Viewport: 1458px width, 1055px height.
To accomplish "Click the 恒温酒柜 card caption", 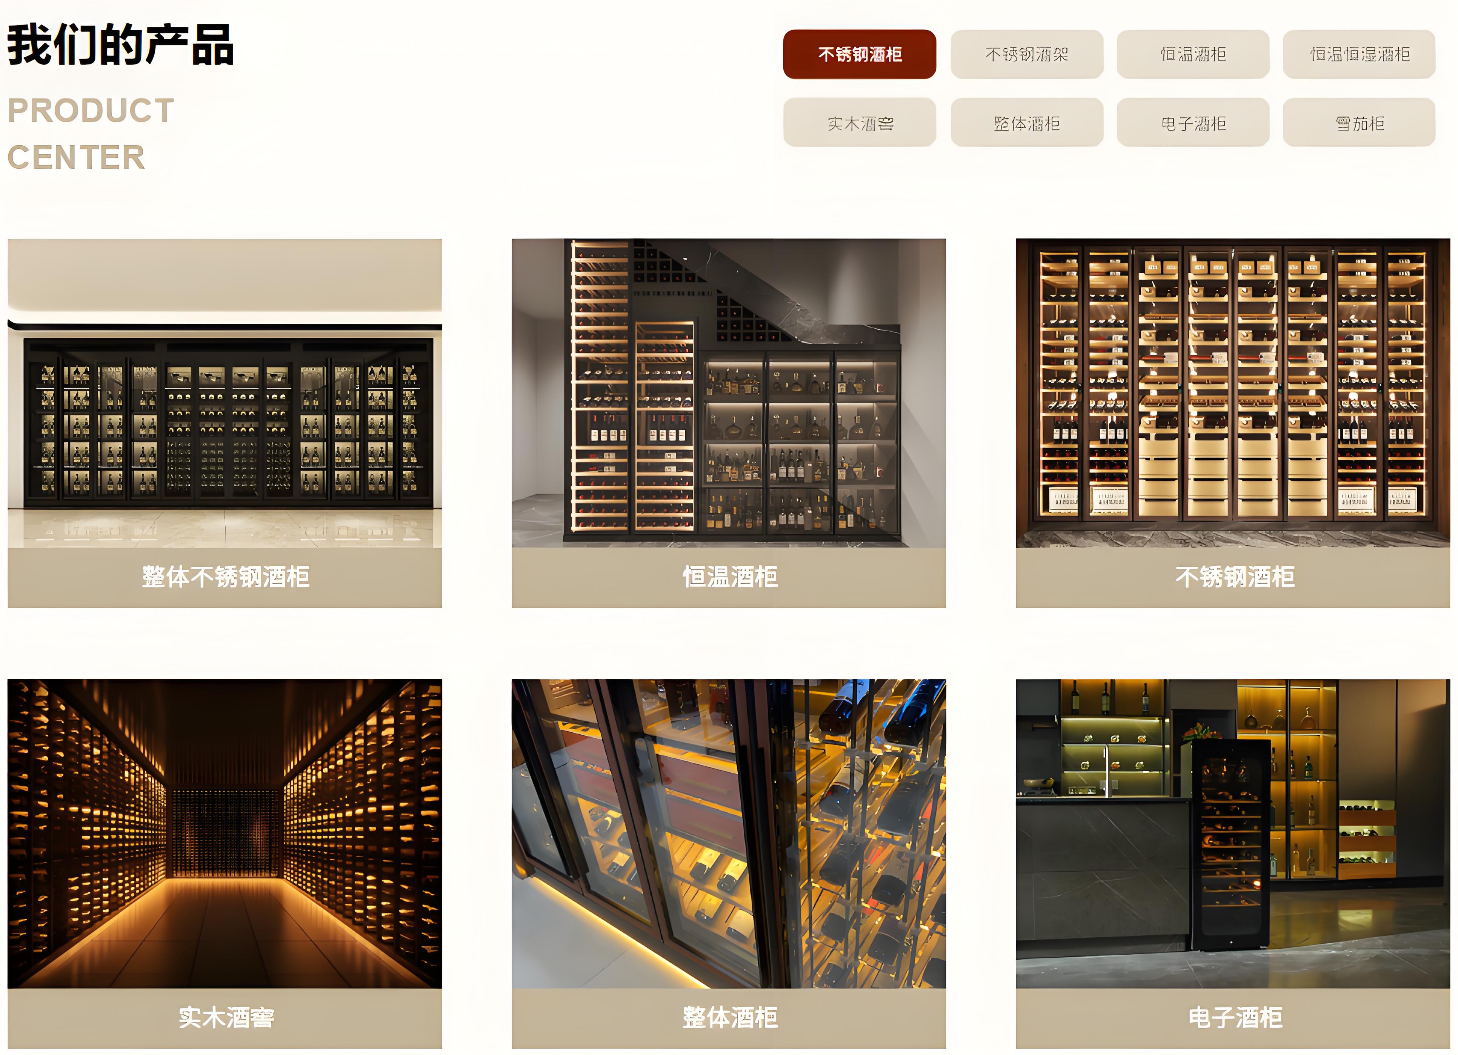I will coord(728,577).
